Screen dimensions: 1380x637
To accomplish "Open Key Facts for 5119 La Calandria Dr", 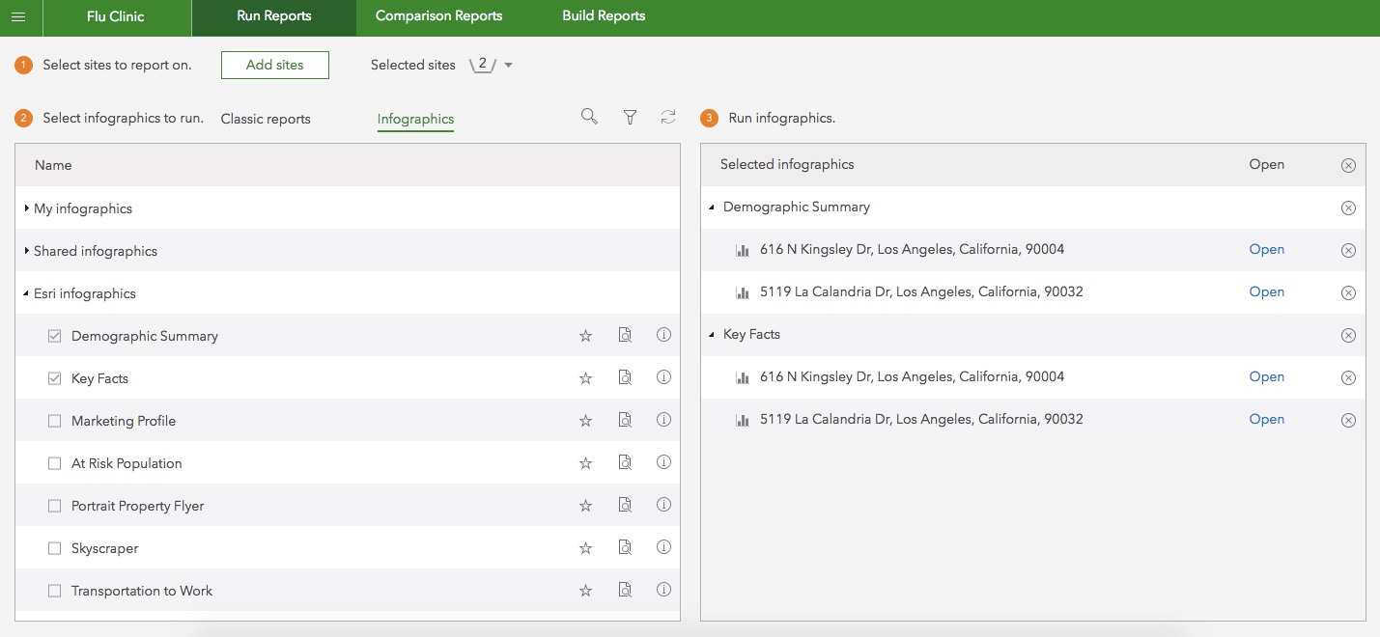I will click(x=1266, y=419).
